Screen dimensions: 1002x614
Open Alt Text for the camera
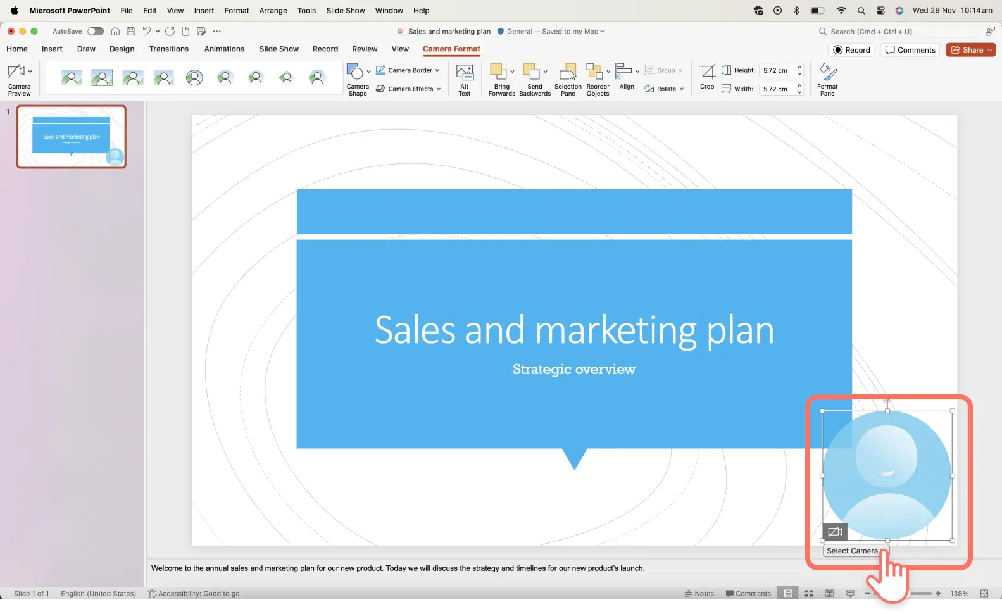click(x=465, y=79)
